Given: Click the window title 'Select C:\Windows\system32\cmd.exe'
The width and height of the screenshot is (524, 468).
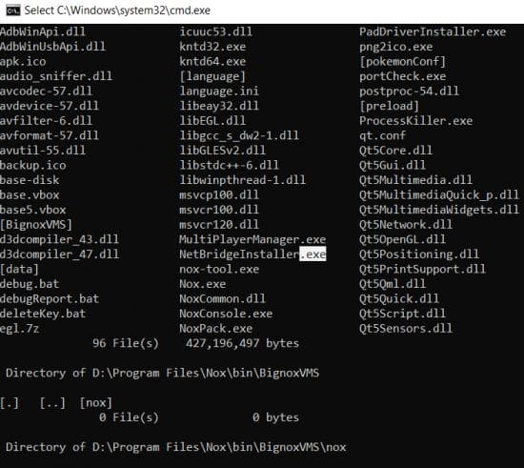Looking at the screenshot, I should click(117, 10).
